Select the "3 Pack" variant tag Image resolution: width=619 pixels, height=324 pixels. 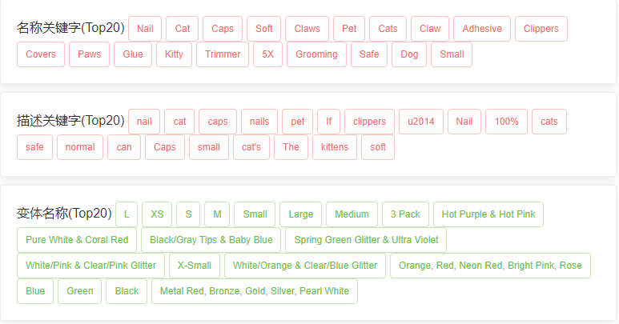[405, 214]
